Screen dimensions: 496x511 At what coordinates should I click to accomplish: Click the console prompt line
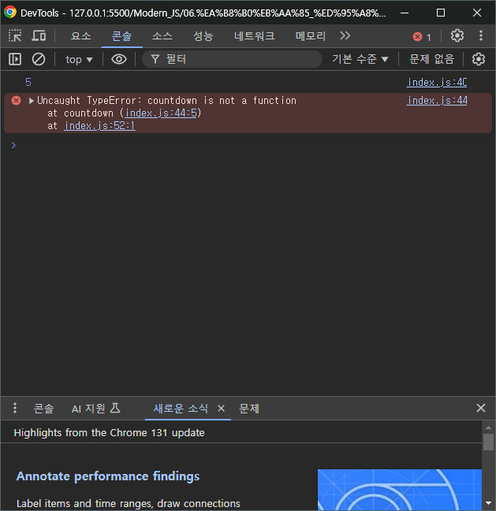(248, 145)
